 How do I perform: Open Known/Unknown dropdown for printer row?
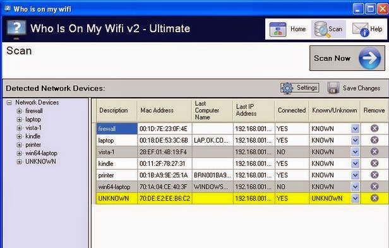(x=356, y=175)
